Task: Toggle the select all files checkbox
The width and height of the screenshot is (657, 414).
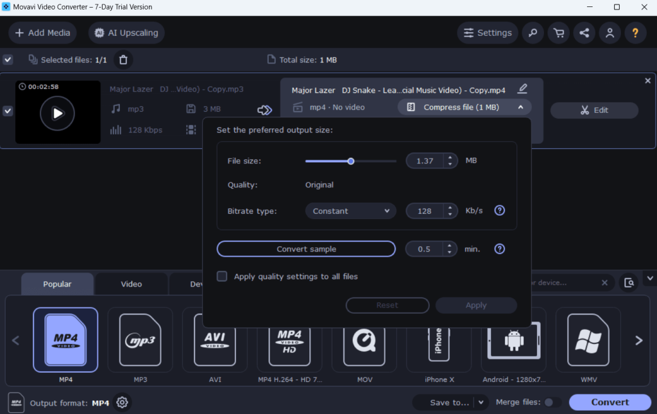Action: pyautogui.click(x=8, y=60)
